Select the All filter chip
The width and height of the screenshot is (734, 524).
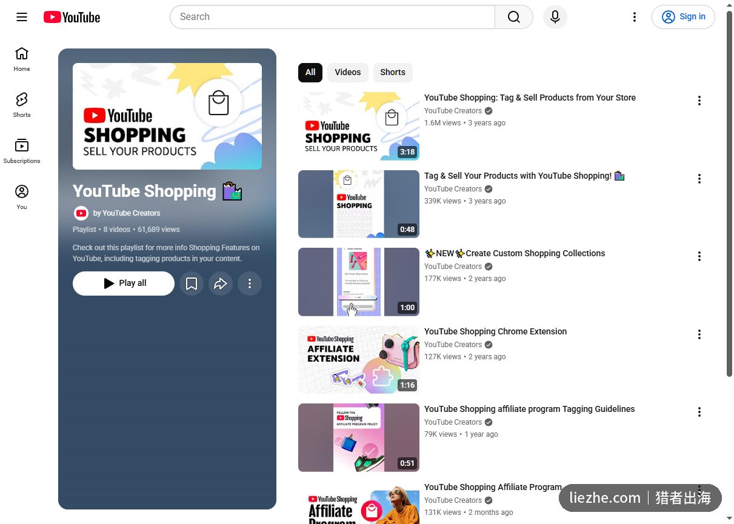pos(310,72)
